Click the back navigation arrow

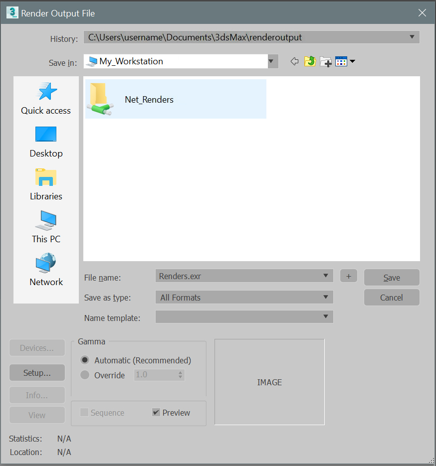tap(294, 61)
